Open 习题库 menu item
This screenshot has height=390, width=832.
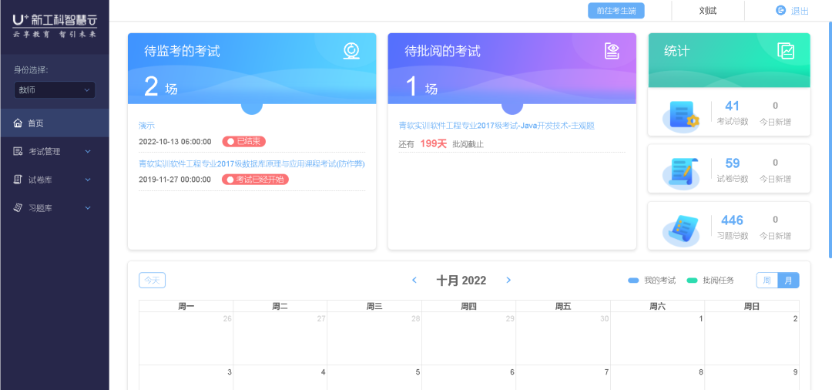[x=55, y=208]
